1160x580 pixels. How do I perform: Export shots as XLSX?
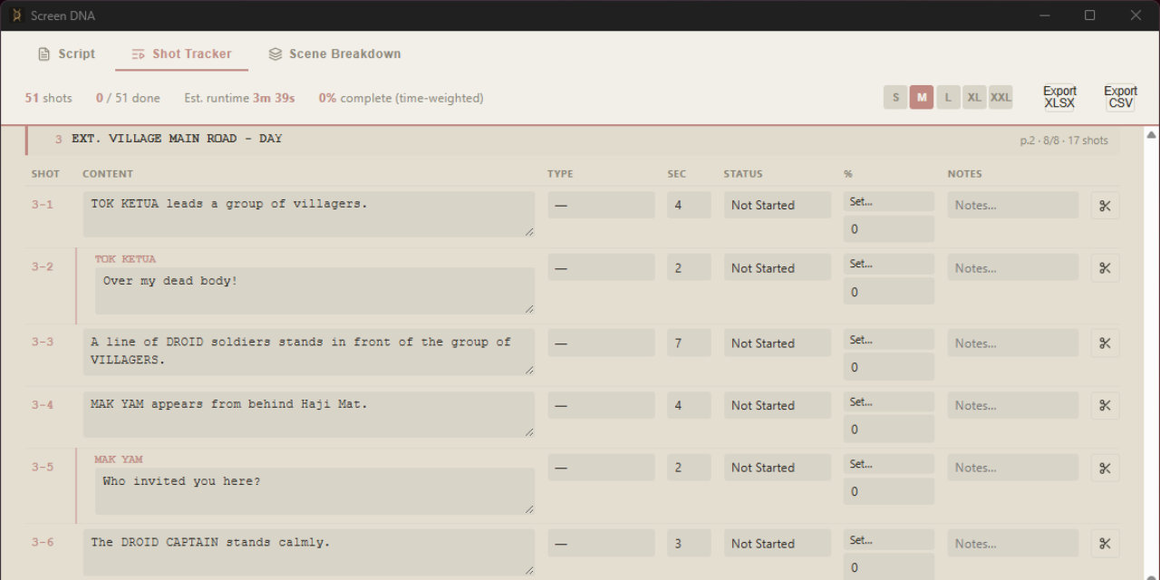(x=1059, y=97)
